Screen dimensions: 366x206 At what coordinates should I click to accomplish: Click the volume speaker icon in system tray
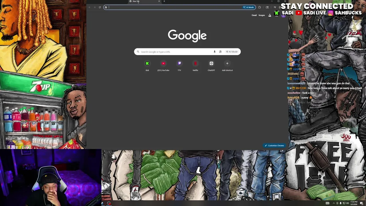pyautogui.click(x=347, y=203)
